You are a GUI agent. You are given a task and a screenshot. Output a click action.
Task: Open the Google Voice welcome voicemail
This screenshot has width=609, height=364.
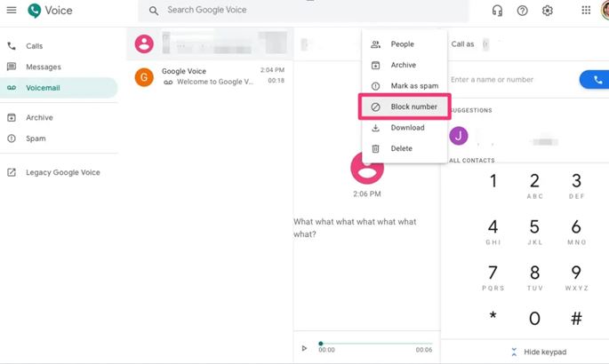click(x=210, y=76)
